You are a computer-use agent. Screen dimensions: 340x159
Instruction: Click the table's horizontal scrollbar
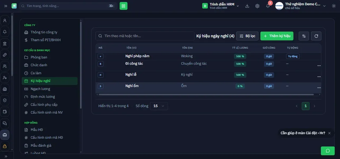(x=206, y=94)
